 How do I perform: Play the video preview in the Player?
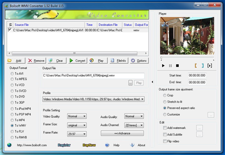(163, 65)
